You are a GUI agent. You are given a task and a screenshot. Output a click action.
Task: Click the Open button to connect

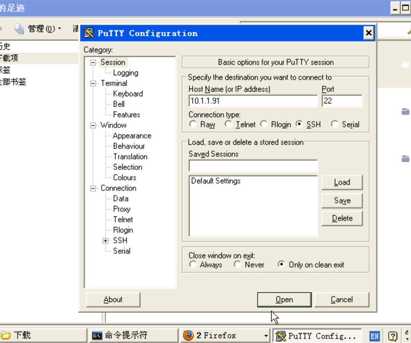pos(284,299)
